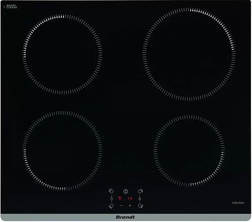Select the front-right zone selector icon
This screenshot has width=252, height=222.
[x=140, y=206]
